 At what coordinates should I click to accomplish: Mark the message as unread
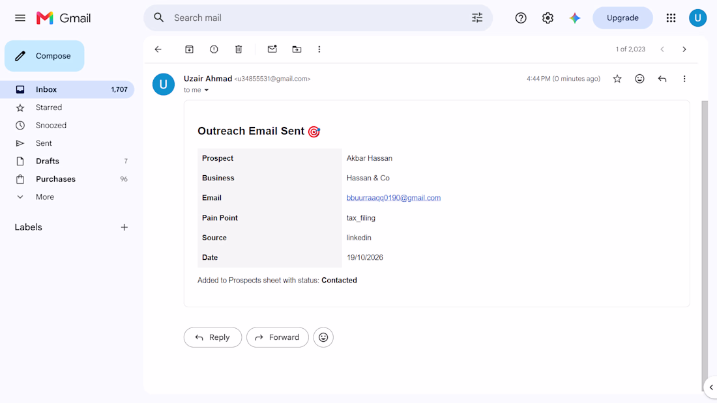272,49
